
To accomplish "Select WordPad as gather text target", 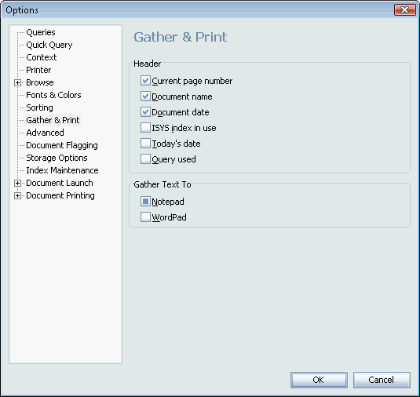I will coord(145,217).
